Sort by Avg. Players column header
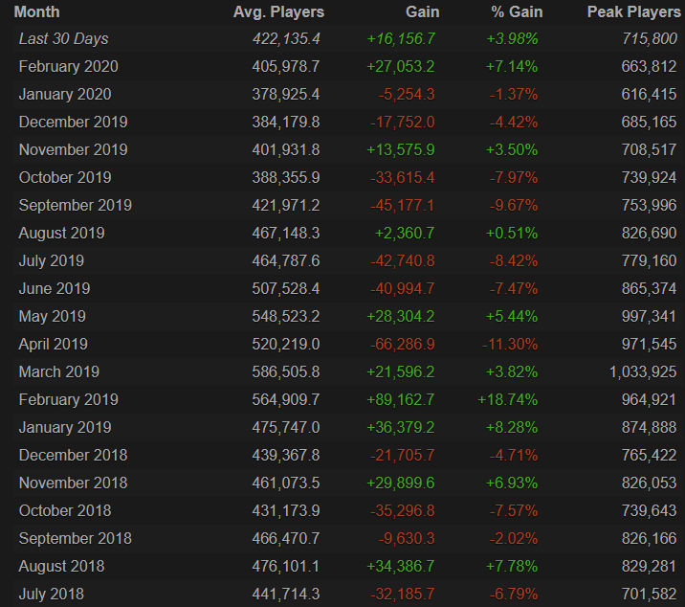Viewport: 685px width, 607px height. click(278, 12)
